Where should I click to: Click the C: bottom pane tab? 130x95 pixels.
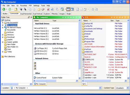[x=84, y=84]
